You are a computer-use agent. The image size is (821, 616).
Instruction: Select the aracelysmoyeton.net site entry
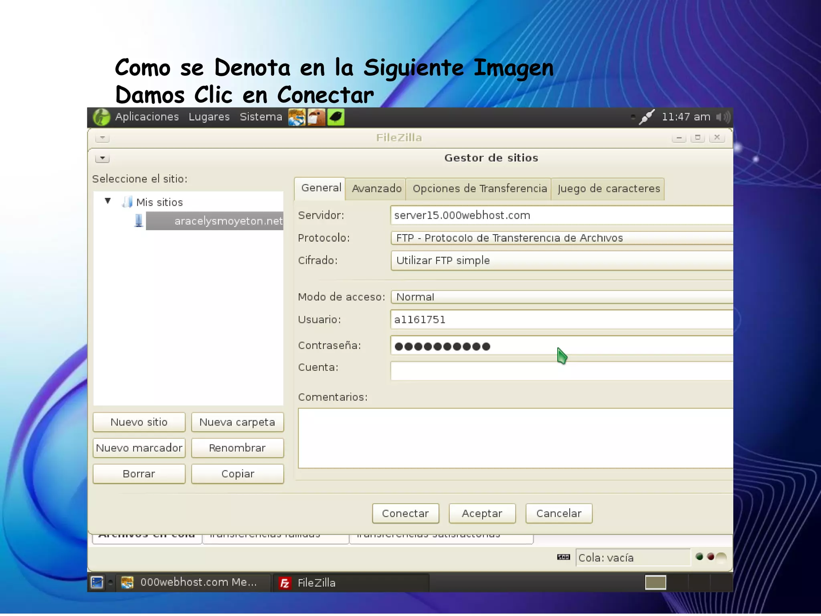tap(214, 221)
